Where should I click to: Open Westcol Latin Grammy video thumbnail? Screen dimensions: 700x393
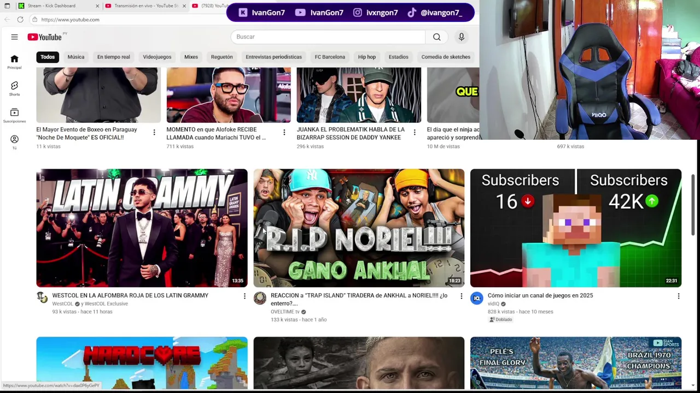coord(142,228)
